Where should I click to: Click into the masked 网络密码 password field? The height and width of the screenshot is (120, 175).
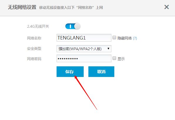pyautogui.click(x=84, y=58)
